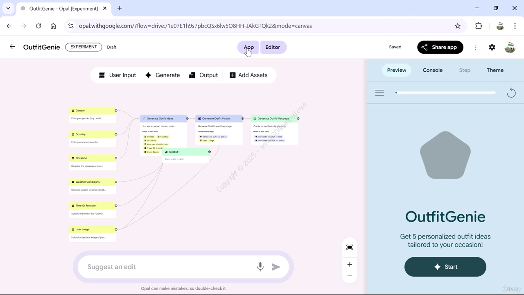
Task: Open the Preview tab
Action: 397,70
